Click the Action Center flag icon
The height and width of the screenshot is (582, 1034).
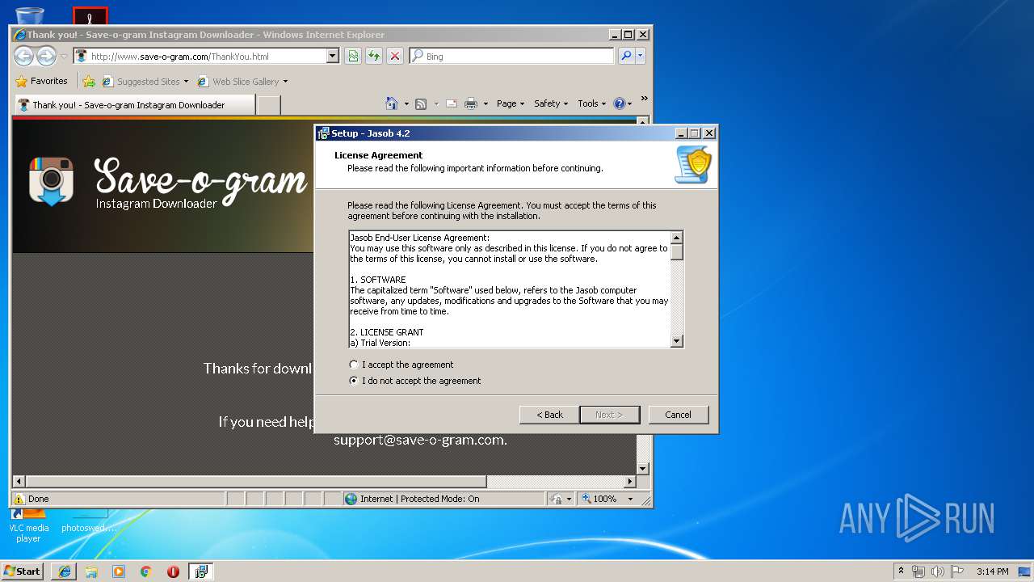(x=957, y=571)
